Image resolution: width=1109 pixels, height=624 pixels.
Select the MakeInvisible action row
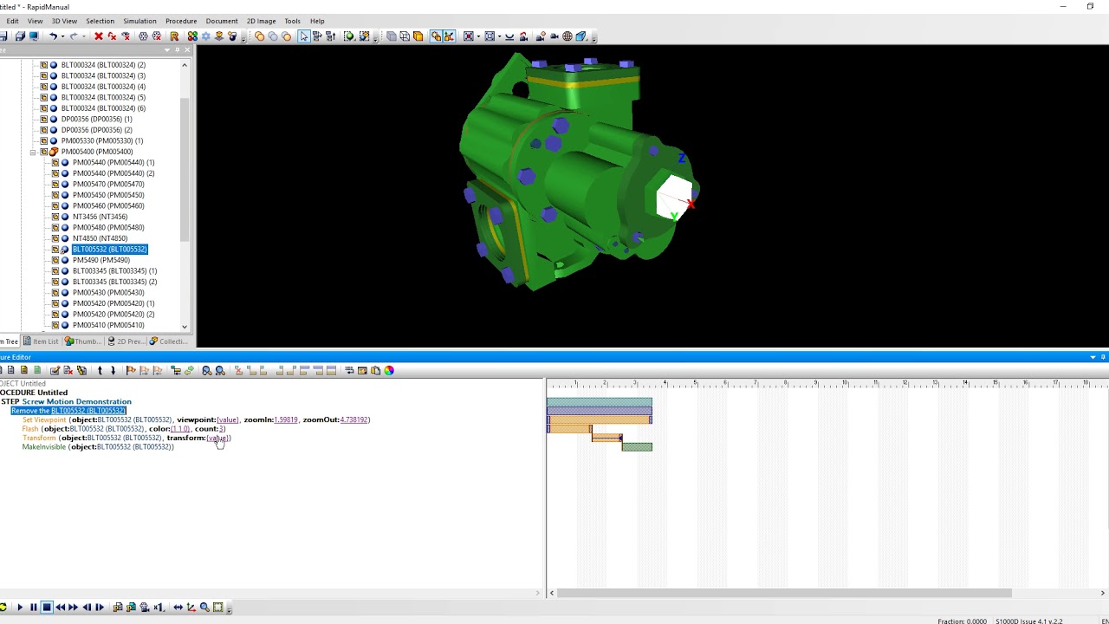pos(98,447)
